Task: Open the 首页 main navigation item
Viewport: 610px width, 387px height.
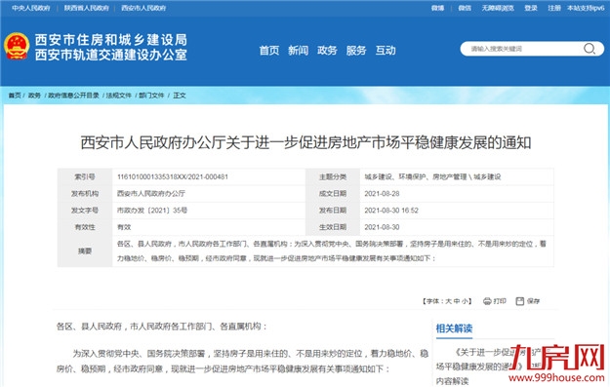Action: tap(269, 50)
